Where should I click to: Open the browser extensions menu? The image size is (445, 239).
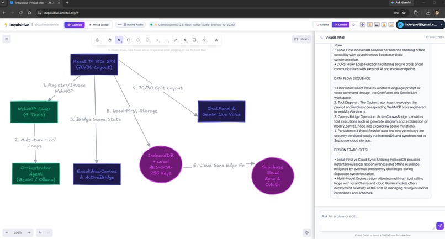point(416,13)
